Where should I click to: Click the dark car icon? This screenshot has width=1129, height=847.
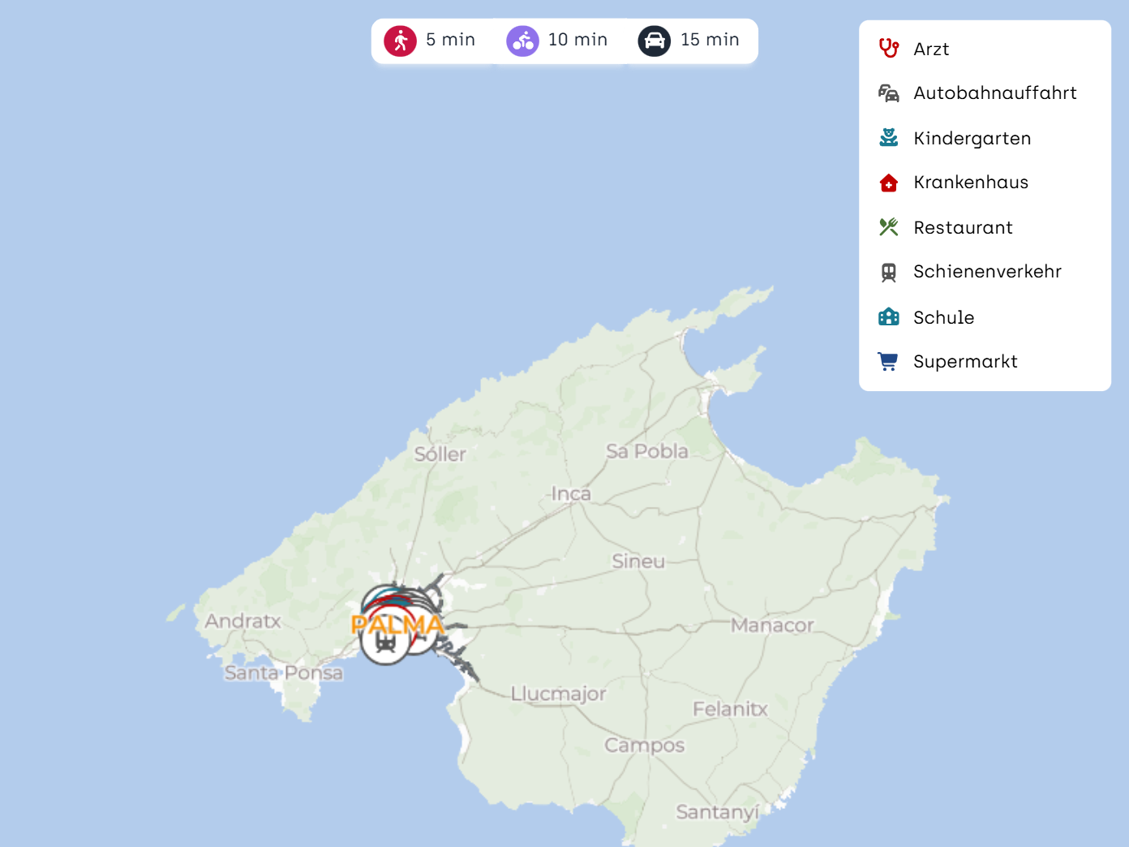(654, 41)
